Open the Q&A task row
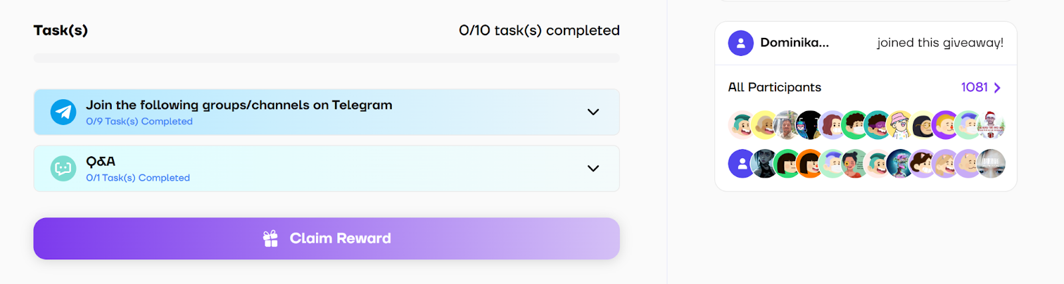Screen dimensions: 1064x284 pyautogui.click(x=327, y=169)
